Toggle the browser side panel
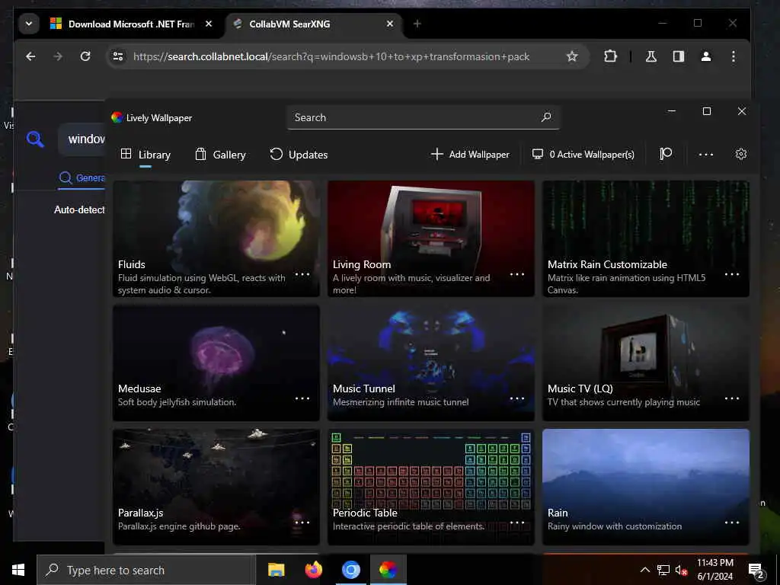Viewport: 780px width, 585px height. coord(679,56)
